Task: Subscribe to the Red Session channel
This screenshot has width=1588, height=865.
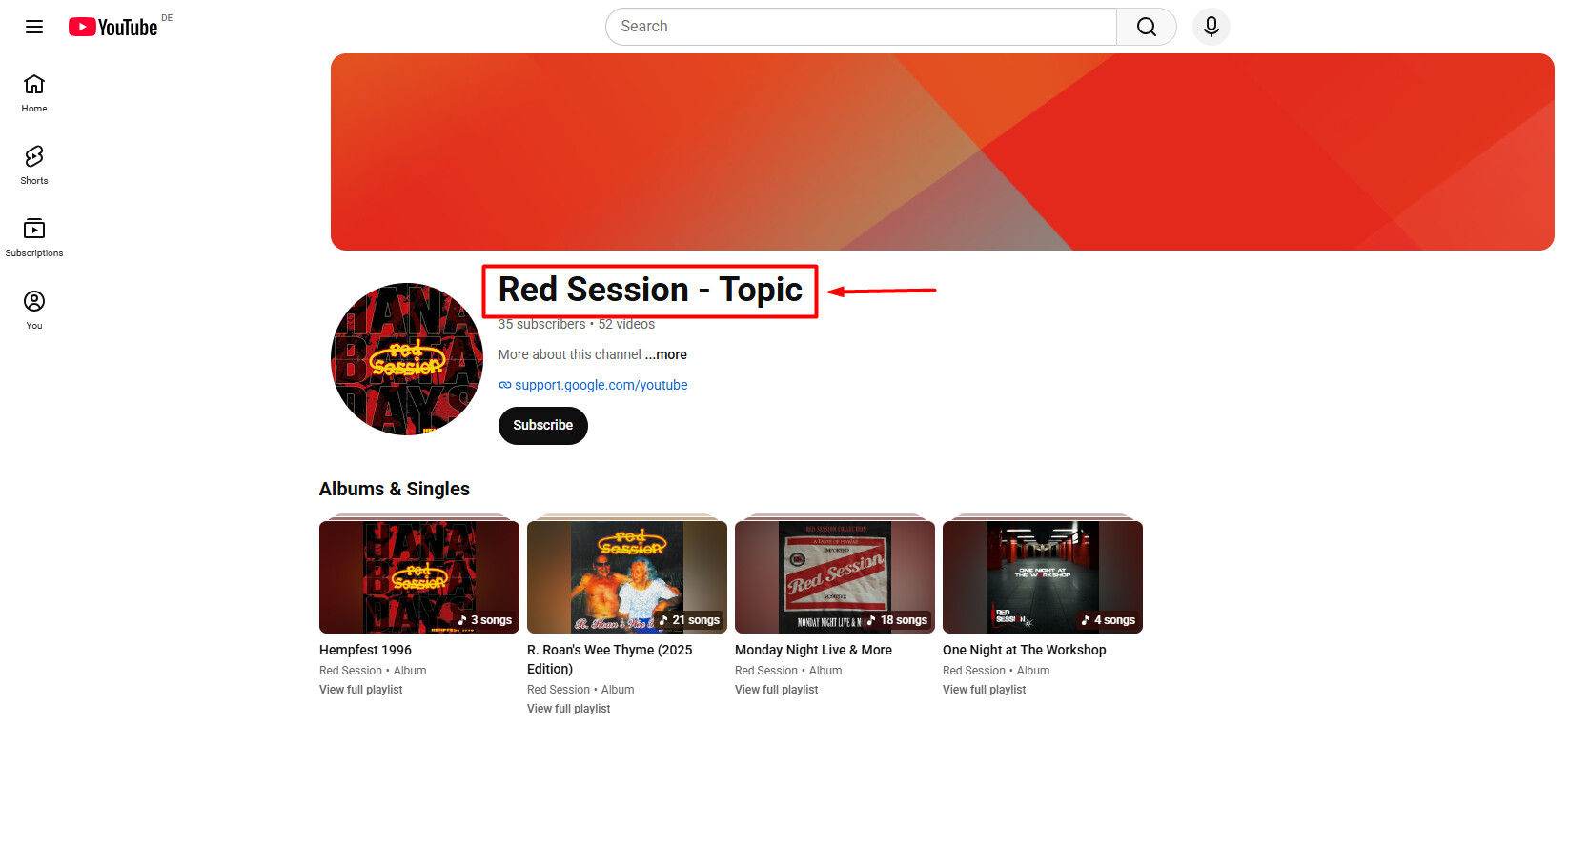Action: (x=543, y=425)
